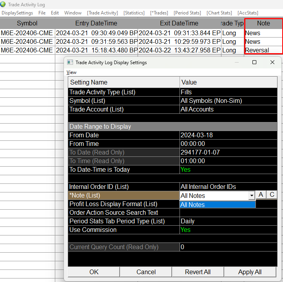The image size is (283, 282).
Task: Switch to the [Chart Stats] tab
Action: (x=219, y=13)
